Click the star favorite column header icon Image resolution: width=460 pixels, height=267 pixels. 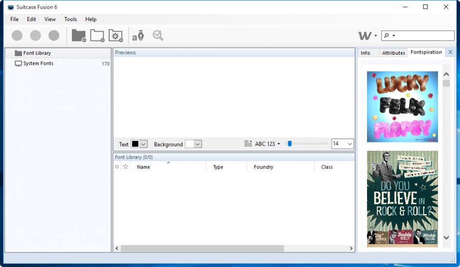point(125,167)
